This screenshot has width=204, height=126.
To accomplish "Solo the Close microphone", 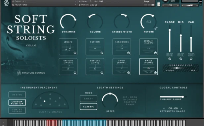I will click(x=172, y=55).
